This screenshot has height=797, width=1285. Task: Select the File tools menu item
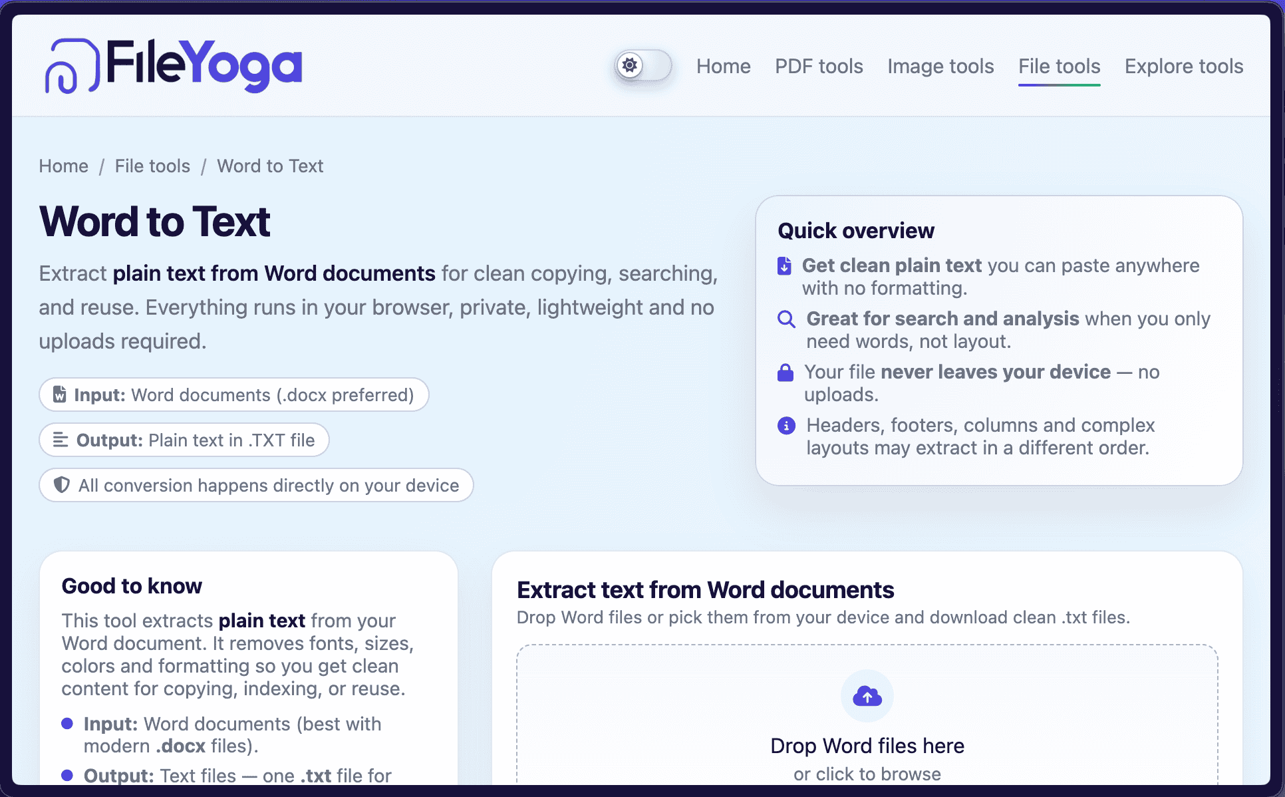[x=1059, y=67]
